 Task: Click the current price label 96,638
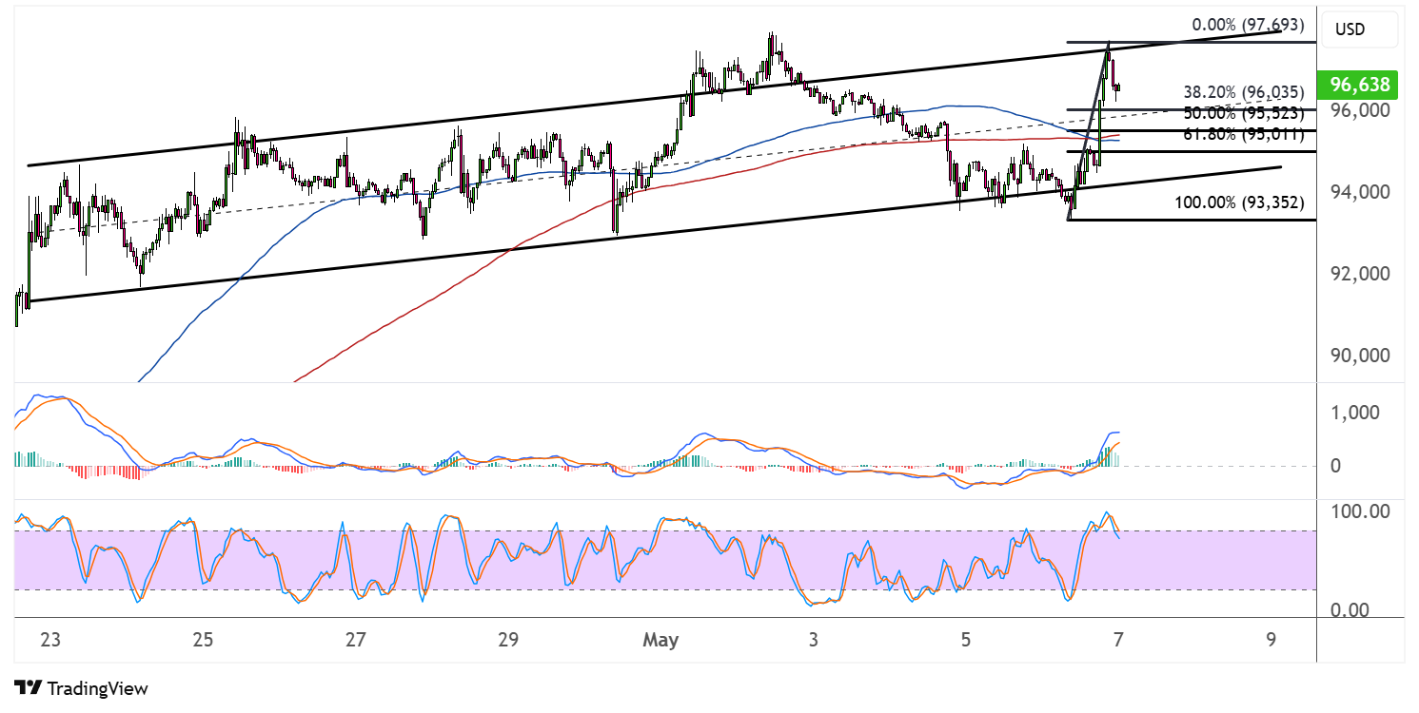click(1360, 85)
